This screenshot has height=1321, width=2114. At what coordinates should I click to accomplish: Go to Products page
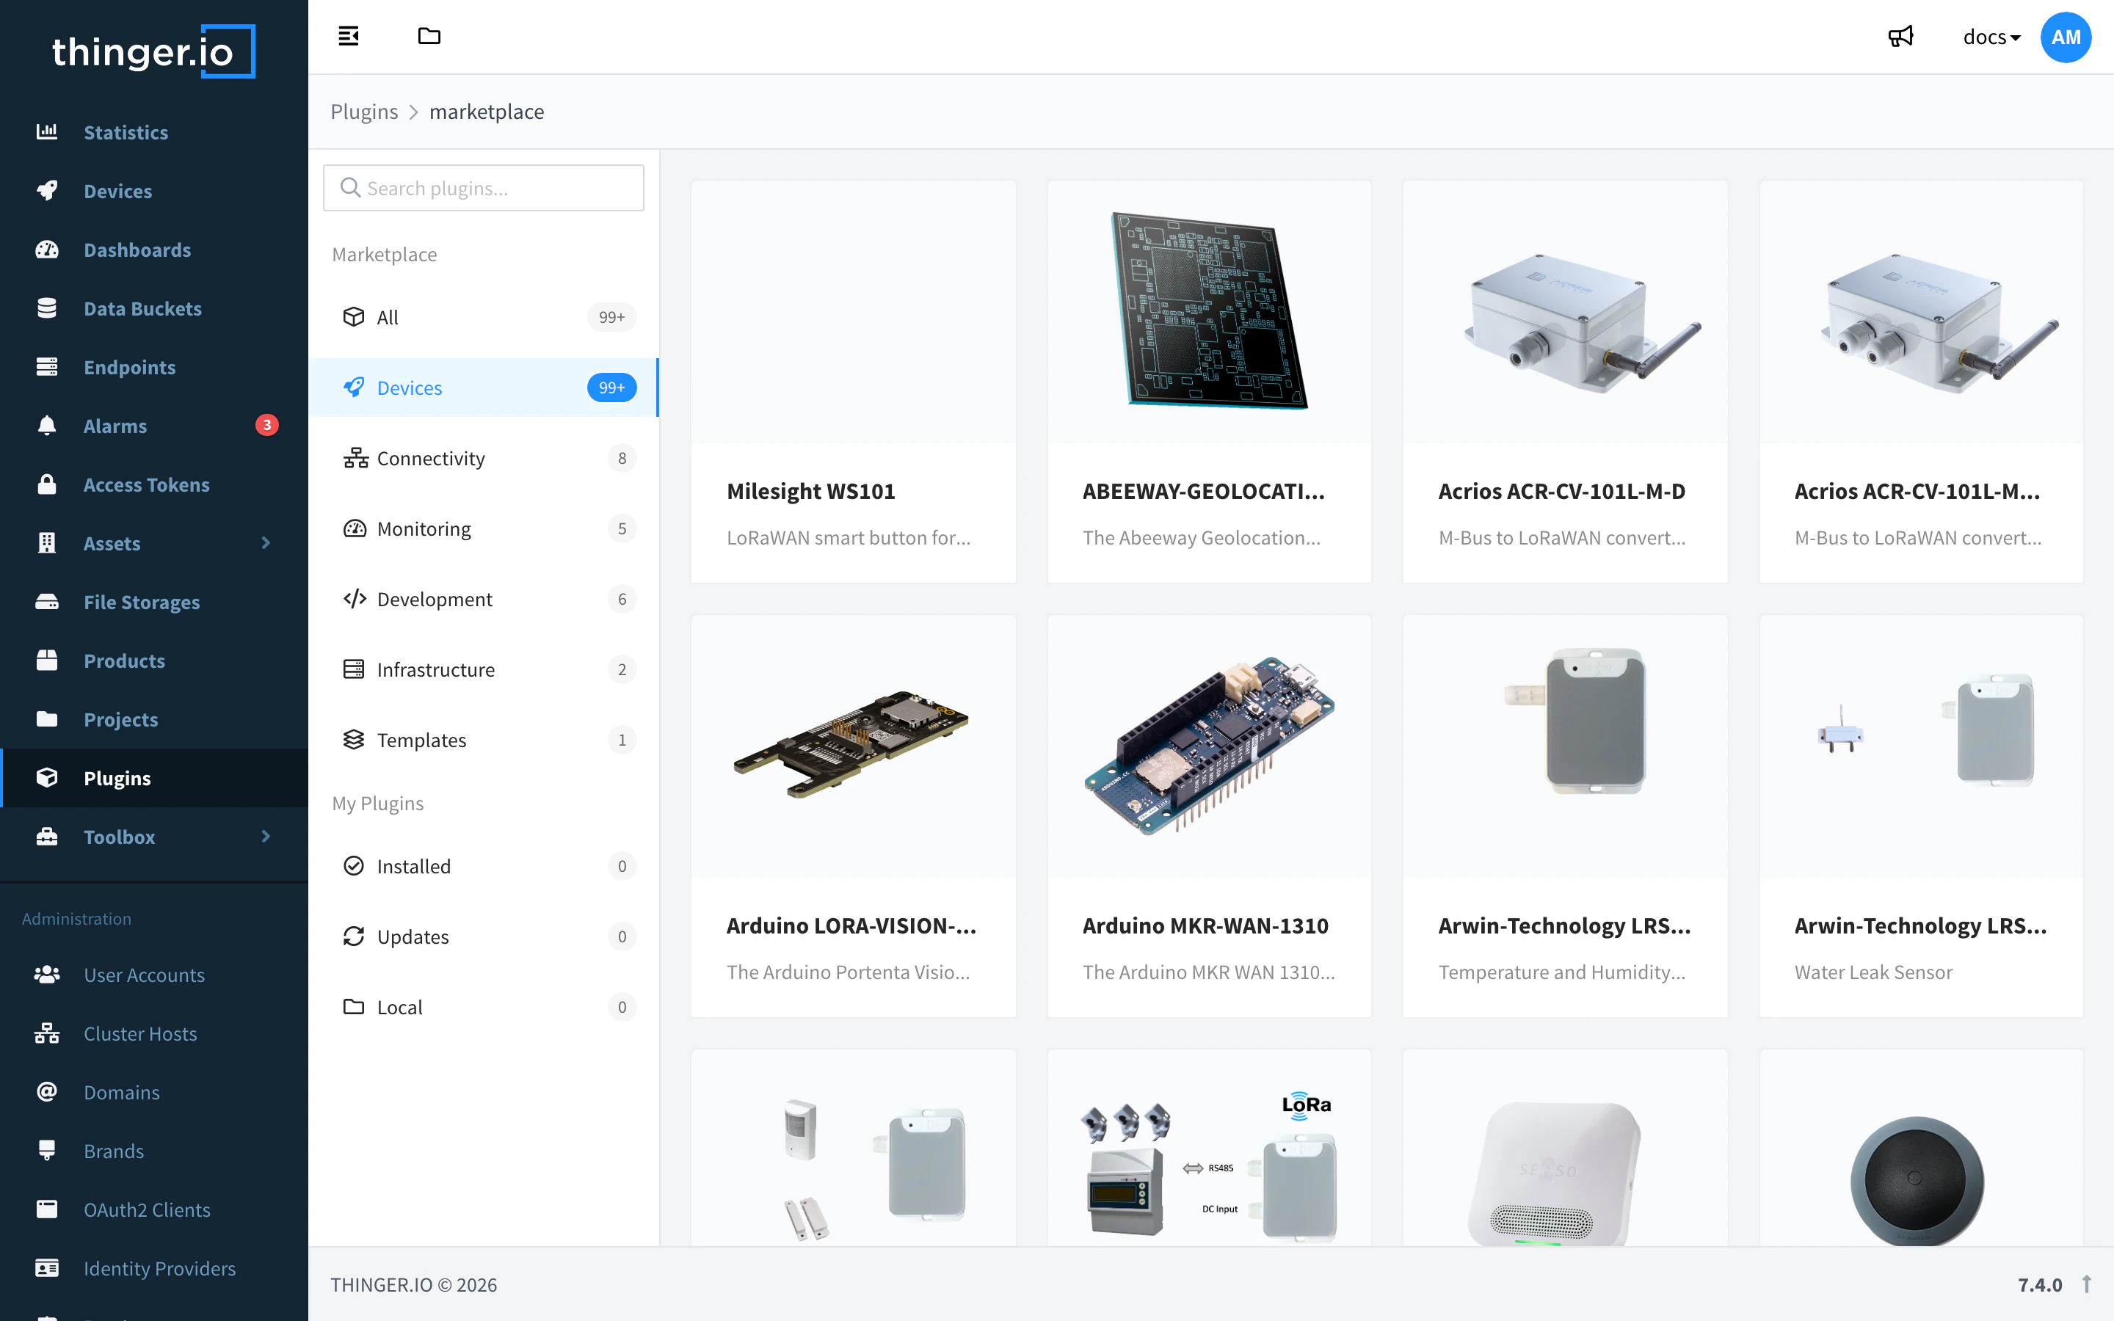(153, 660)
